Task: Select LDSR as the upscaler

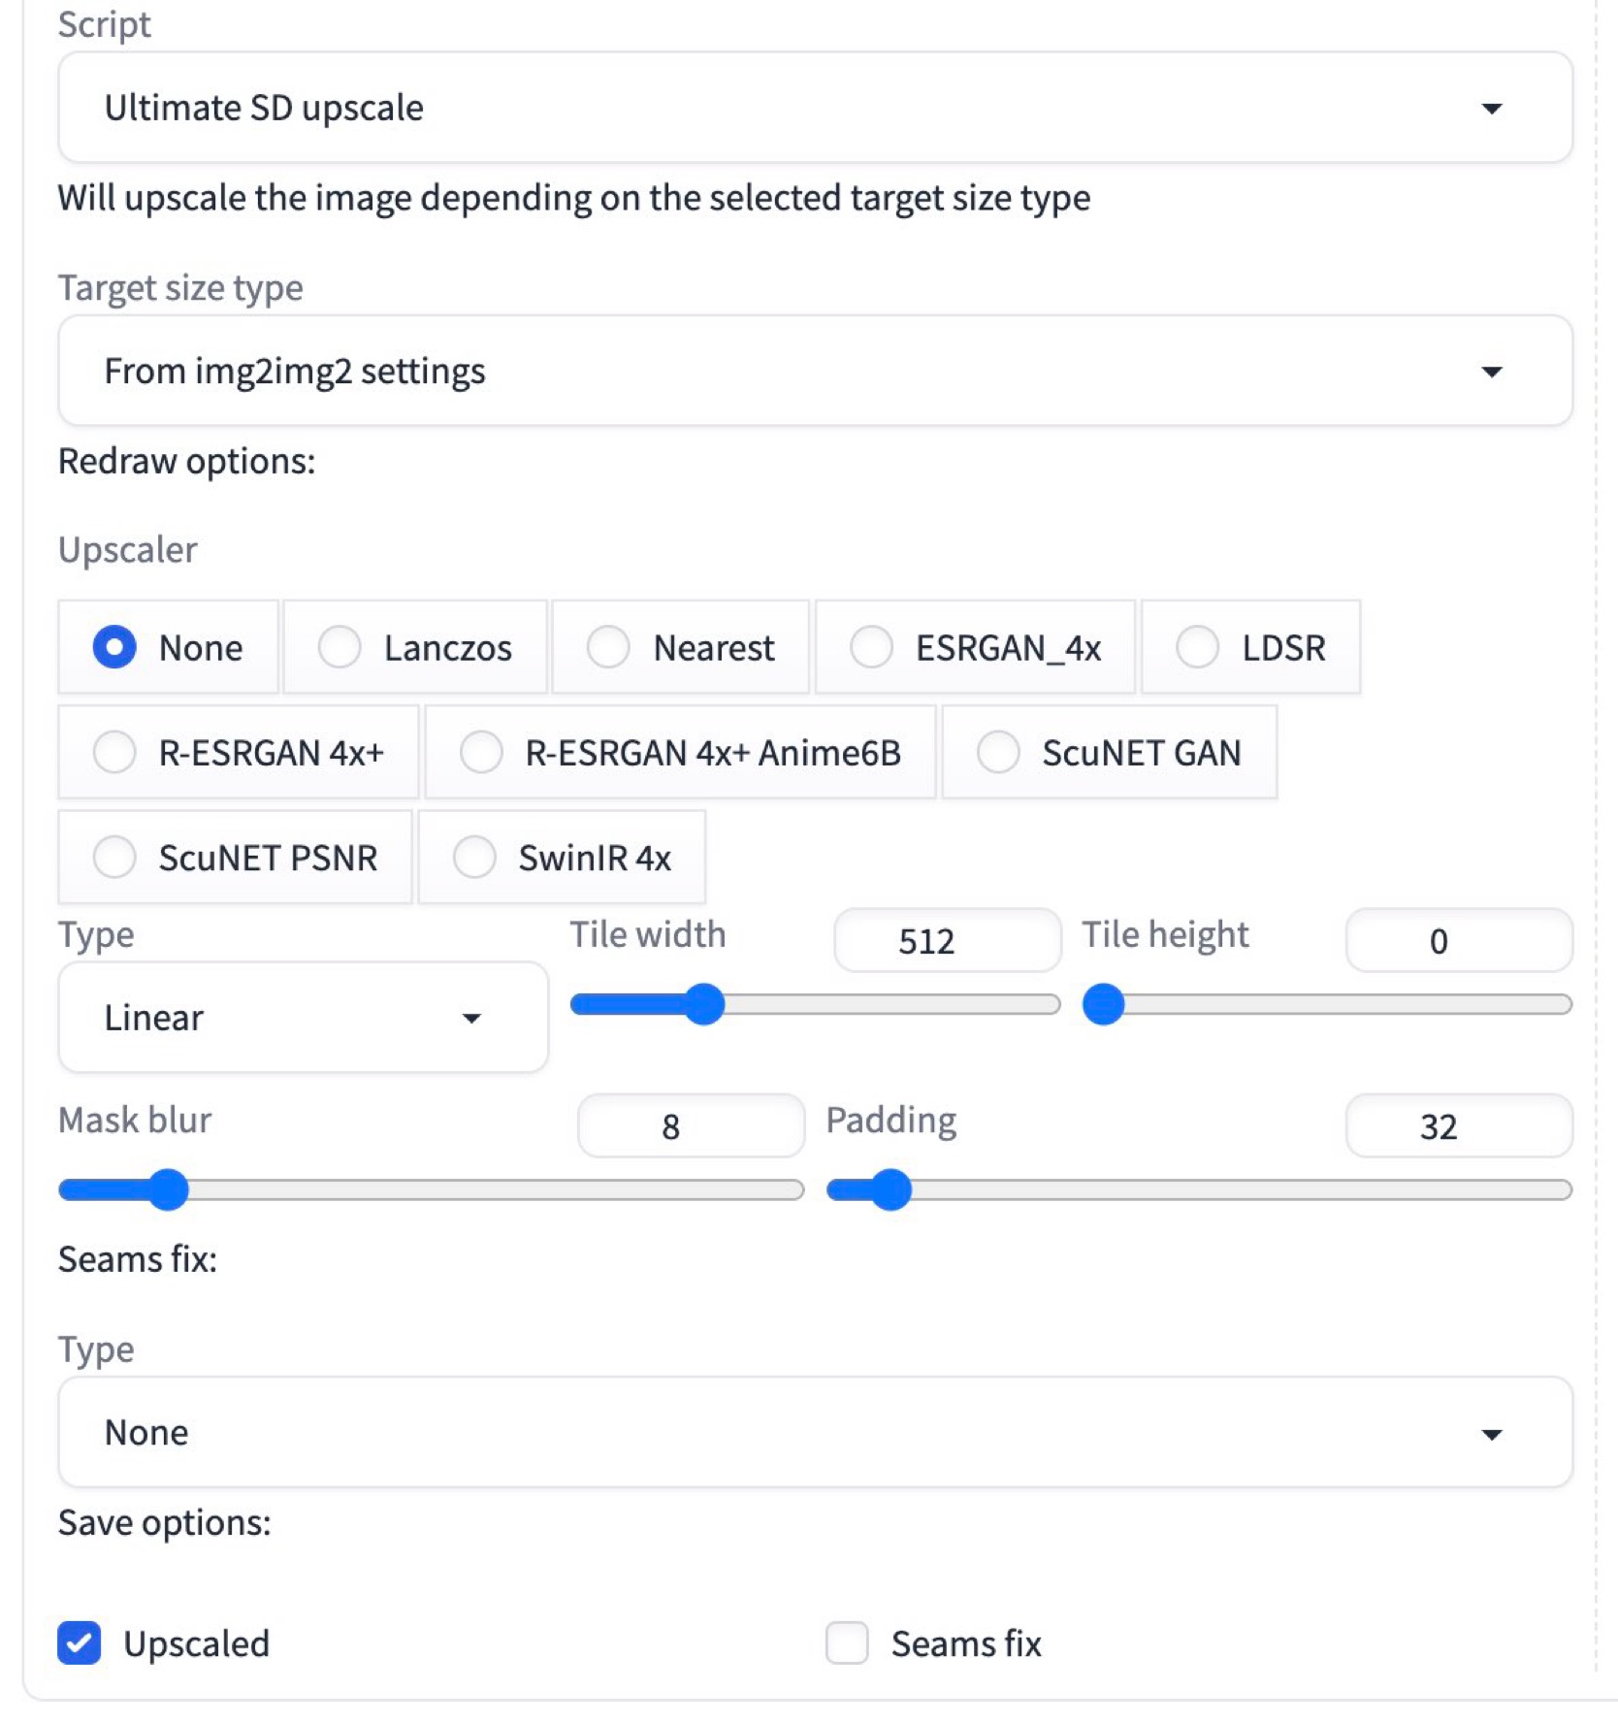Action: tap(1197, 647)
